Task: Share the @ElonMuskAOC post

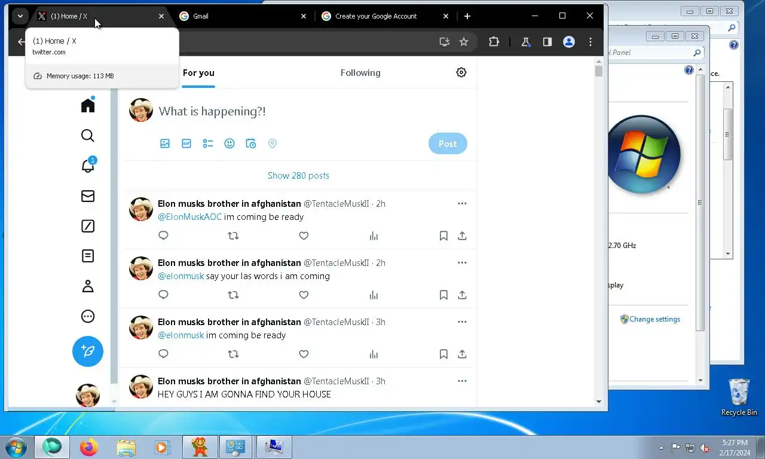Action: tap(462, 235)
